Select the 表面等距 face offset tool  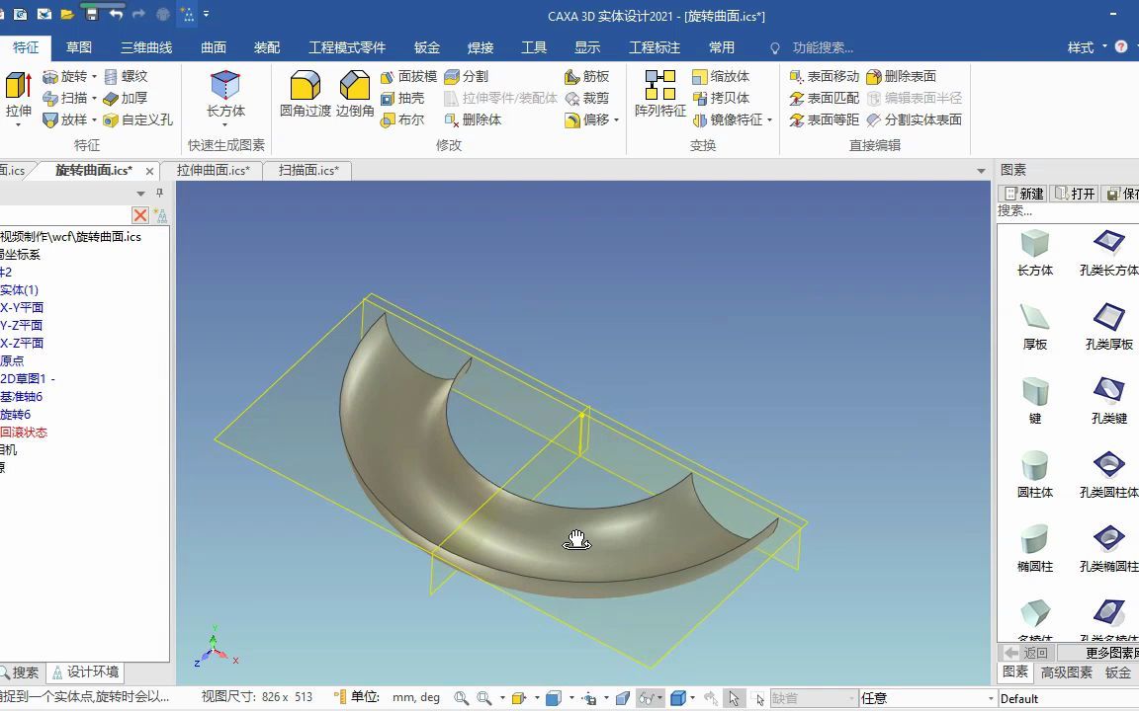click(x=825, y=119)
